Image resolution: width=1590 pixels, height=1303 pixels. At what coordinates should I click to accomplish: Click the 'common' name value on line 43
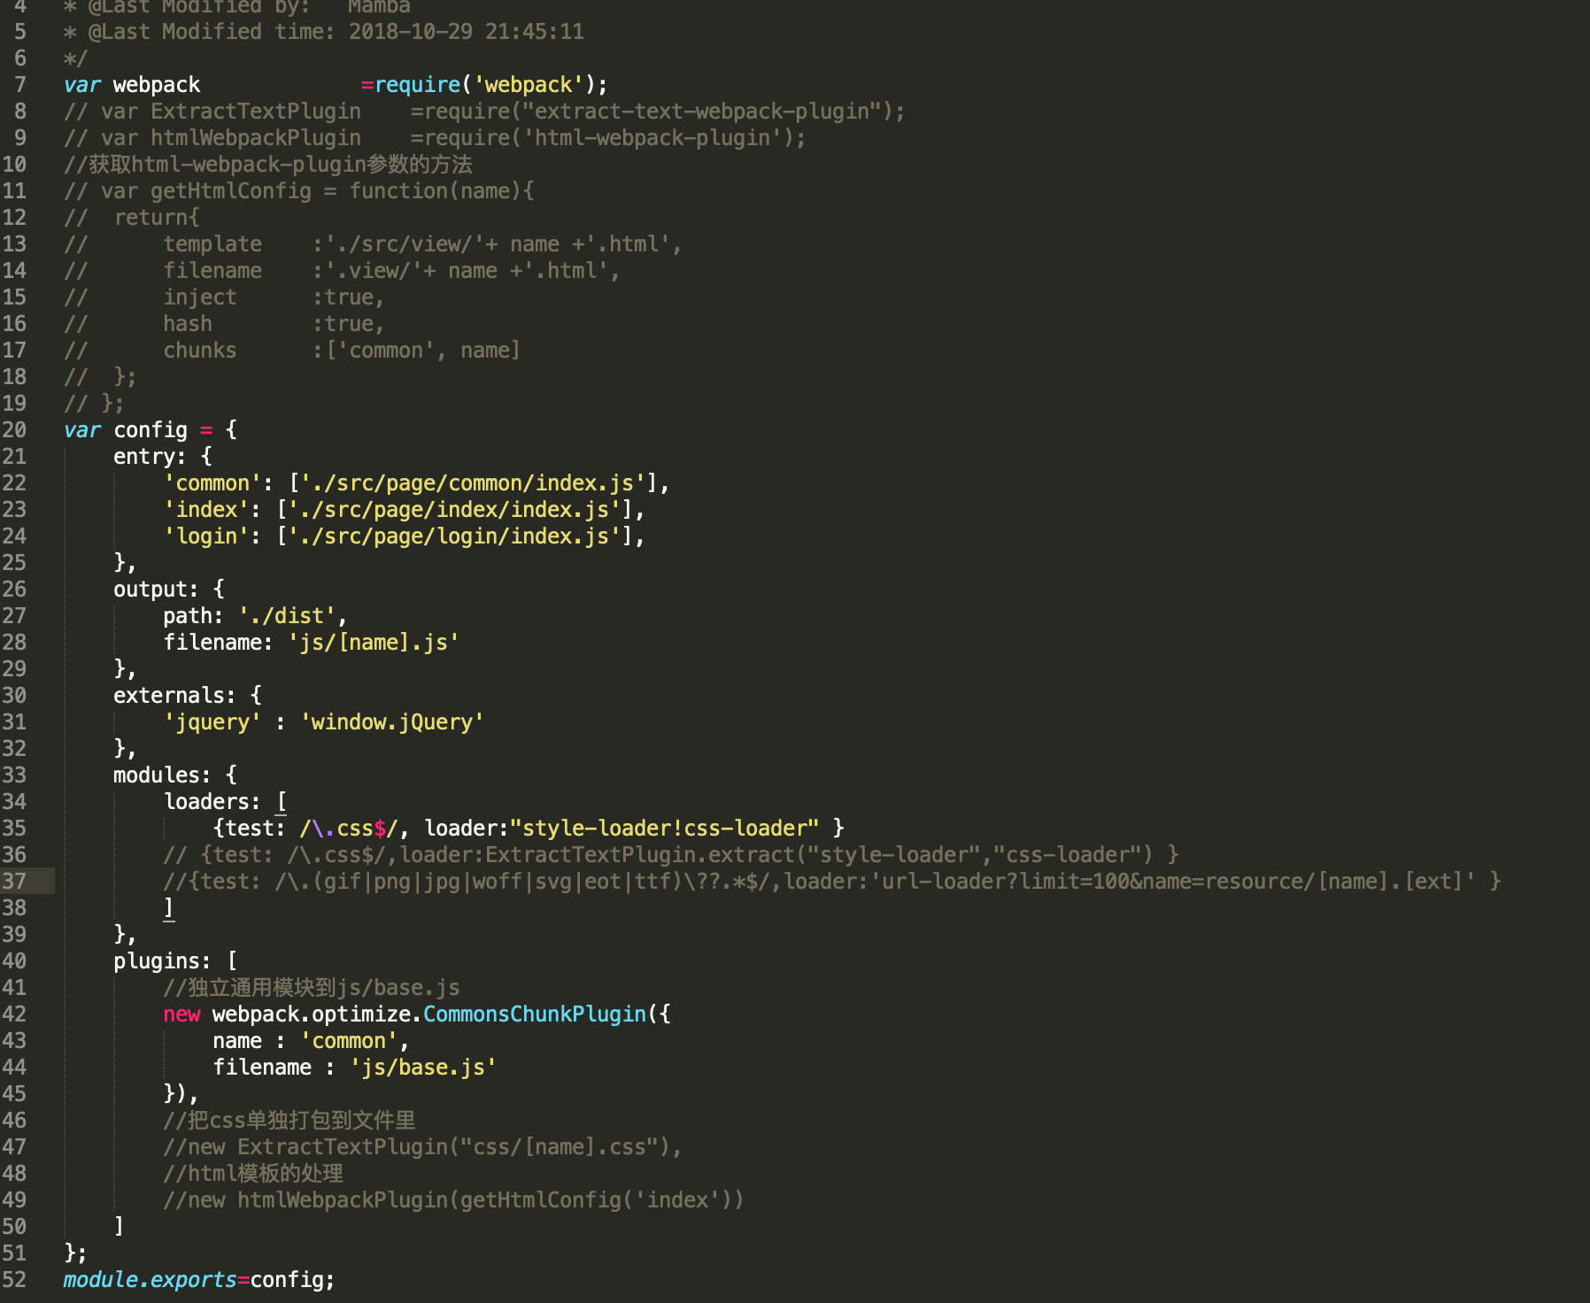click(349, 1041)
